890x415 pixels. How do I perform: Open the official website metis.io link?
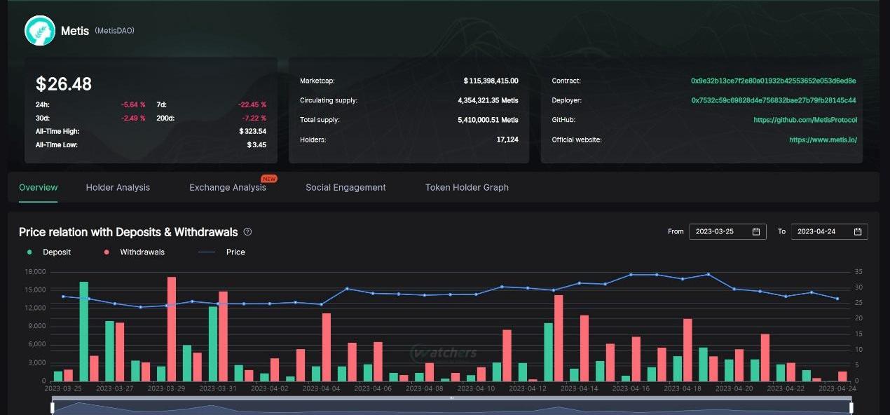tap(823, 140)
